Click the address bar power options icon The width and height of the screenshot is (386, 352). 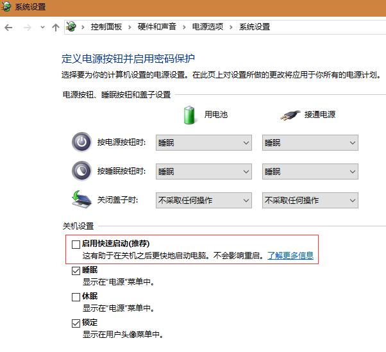[x=71, y=26]
